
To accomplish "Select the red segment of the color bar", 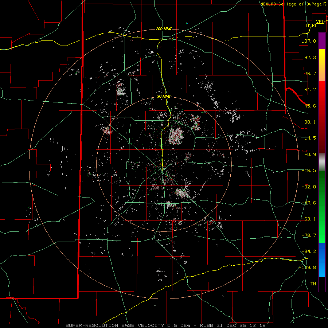I will coord(322,117).
